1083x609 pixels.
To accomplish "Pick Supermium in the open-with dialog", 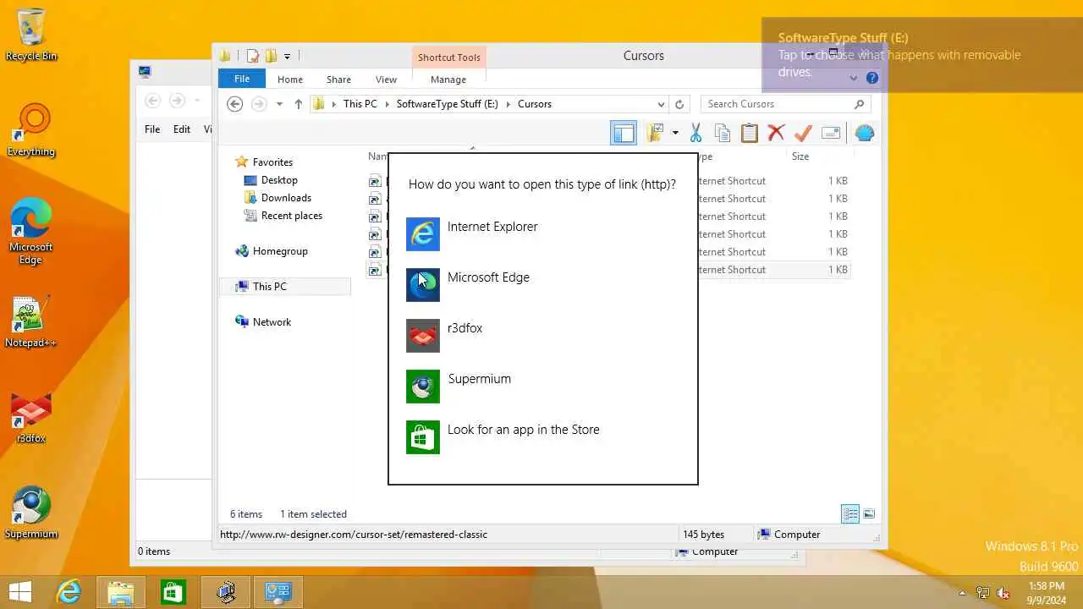I will [542, 387].
